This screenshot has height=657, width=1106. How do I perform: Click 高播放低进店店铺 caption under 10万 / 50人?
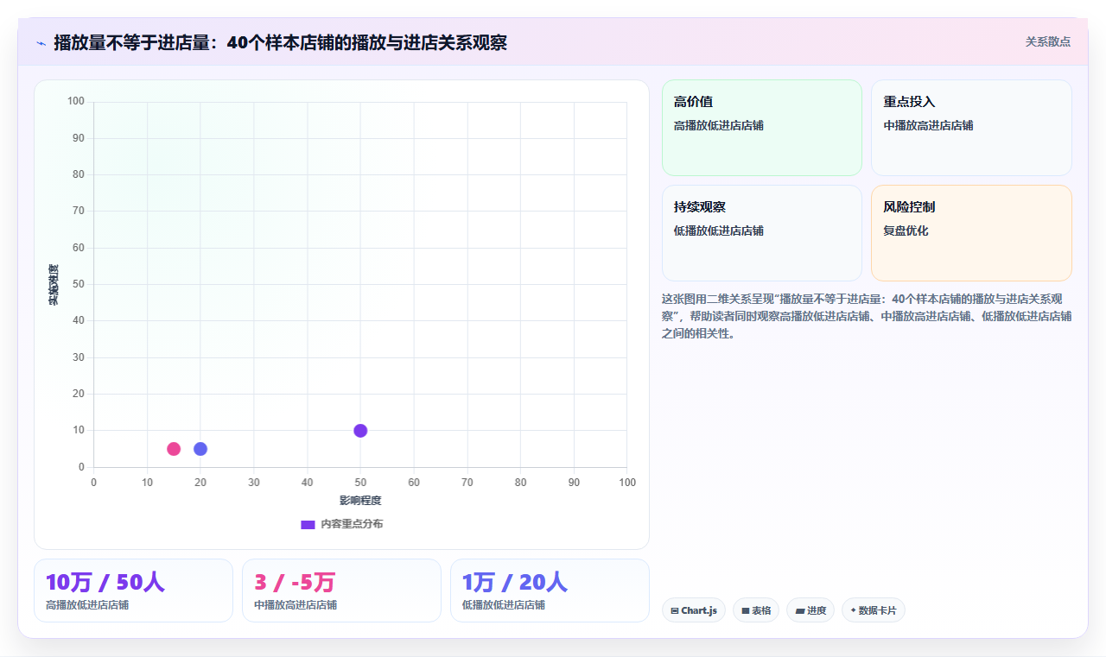(87, 605)
